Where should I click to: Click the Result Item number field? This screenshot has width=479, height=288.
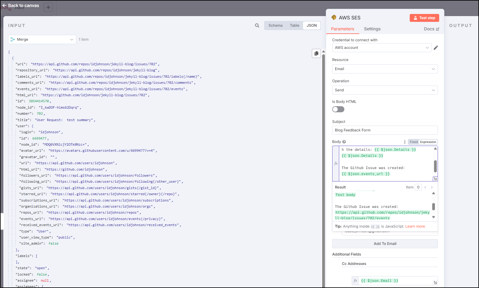coord(418,187)
